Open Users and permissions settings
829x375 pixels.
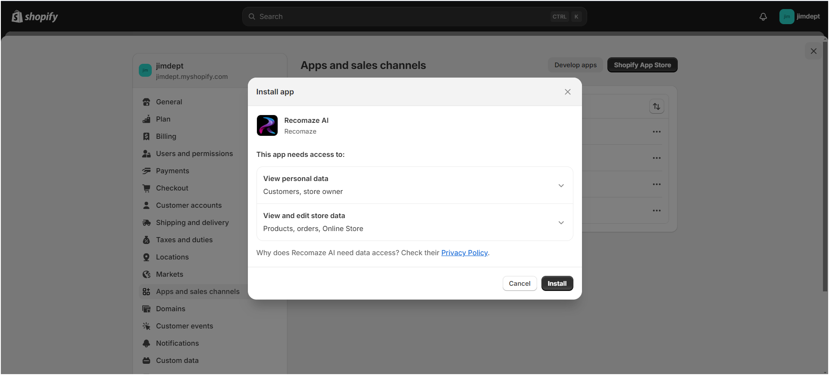[194, 153]
